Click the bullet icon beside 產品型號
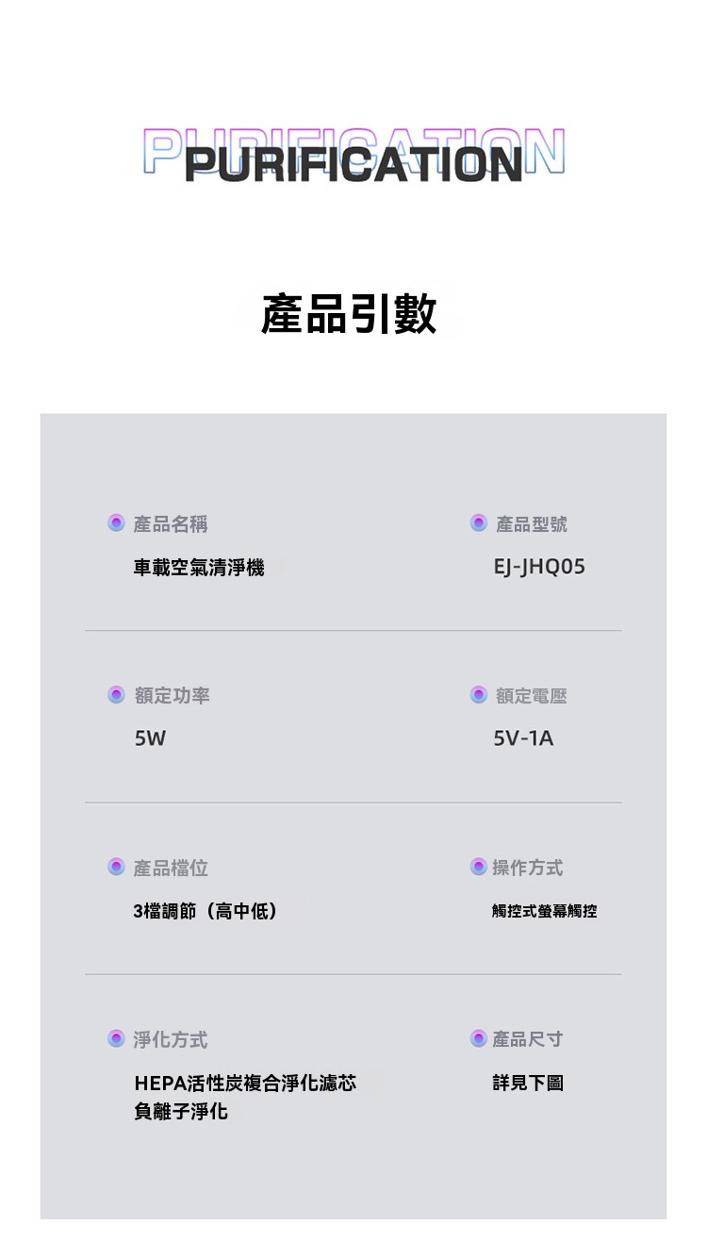The height and width of the screenshot is (1258, 707). (x=479, y=522)
